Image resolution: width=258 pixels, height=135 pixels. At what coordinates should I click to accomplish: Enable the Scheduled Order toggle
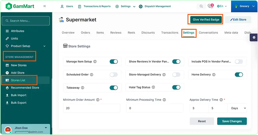pos(114,75)
